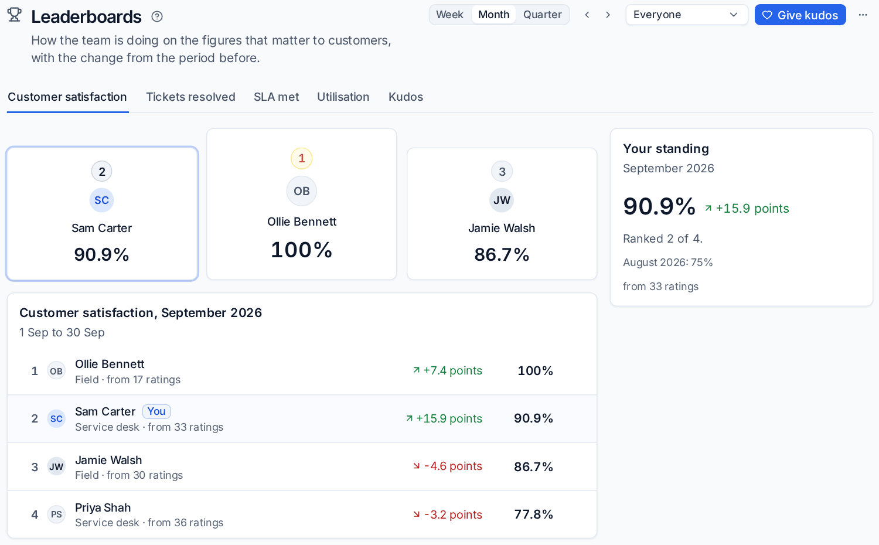
Task: Click the JW avatar on Jamie Walsh's podium card
Action: [x=502, y=200]
